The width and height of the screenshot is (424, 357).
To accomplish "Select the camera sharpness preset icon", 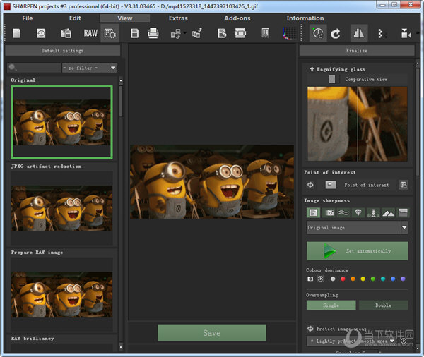I will (x=329, y=213).
